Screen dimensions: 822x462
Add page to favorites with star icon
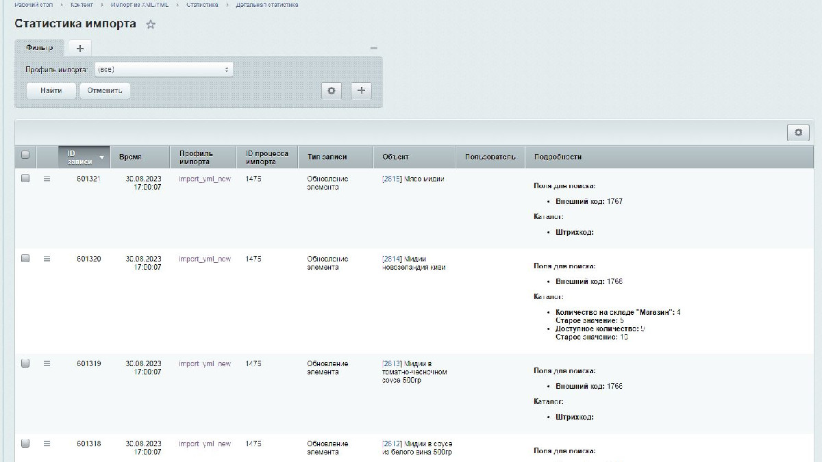point(151,25)
